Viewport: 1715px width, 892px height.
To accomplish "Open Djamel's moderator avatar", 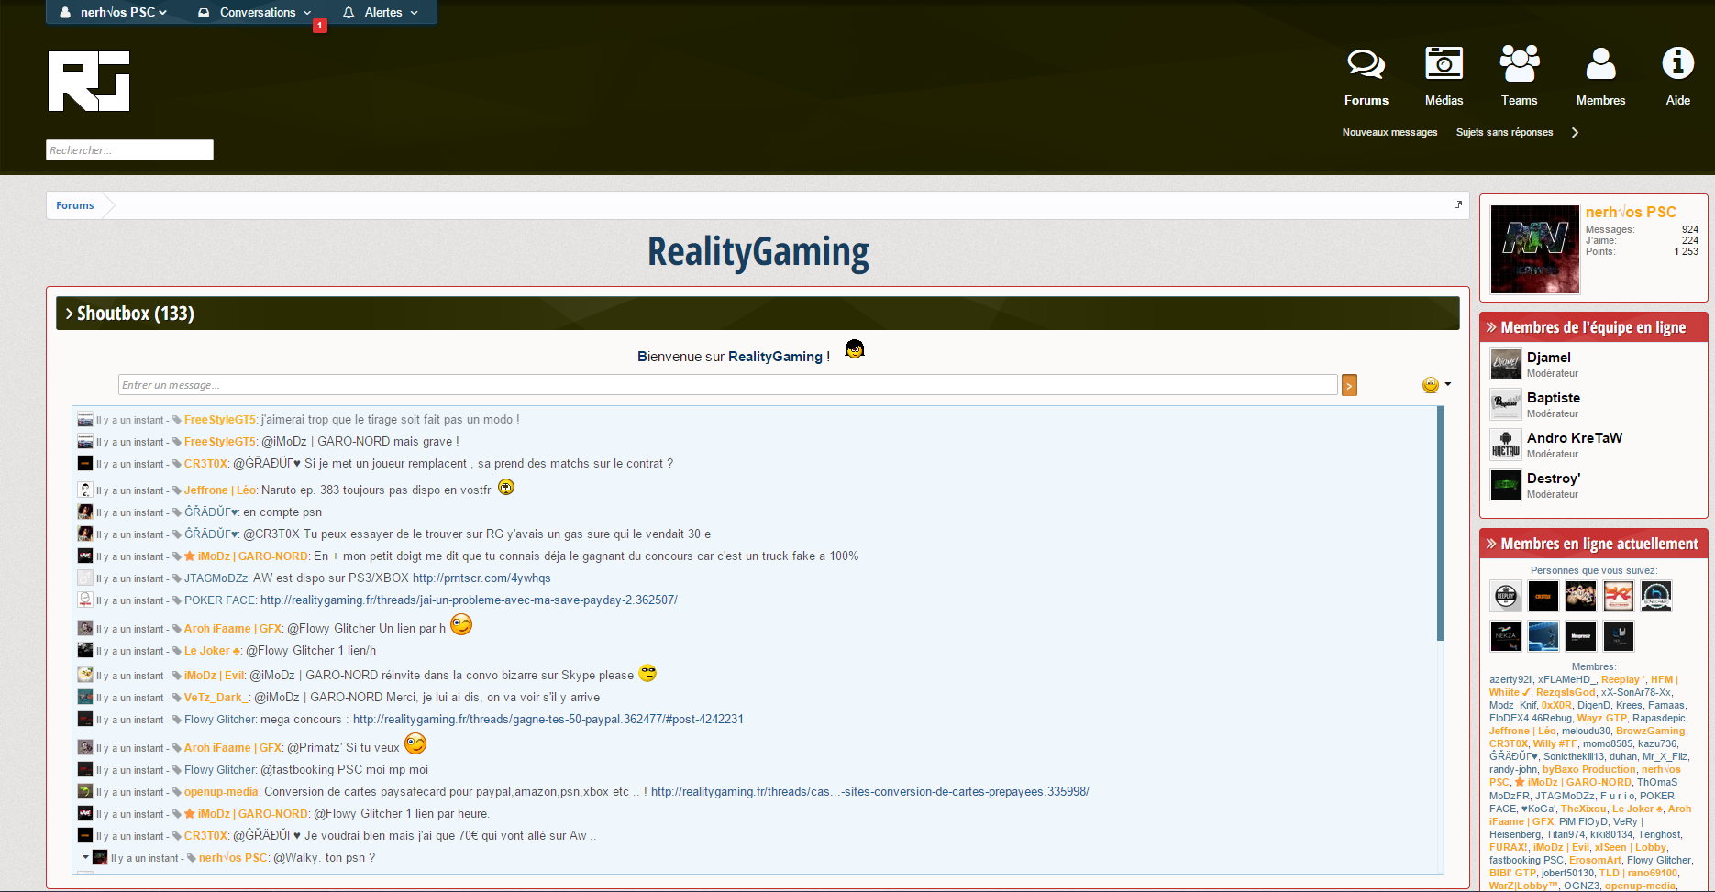I will pyautogui.click(x=1505, y=364).
